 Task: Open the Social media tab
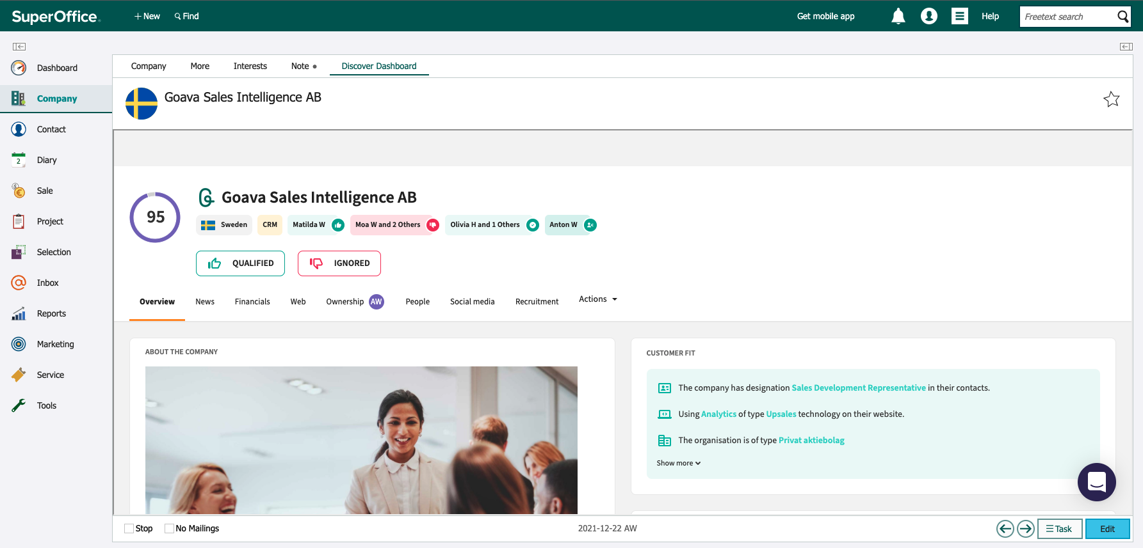pyautogui.click(x=473, y=302)
